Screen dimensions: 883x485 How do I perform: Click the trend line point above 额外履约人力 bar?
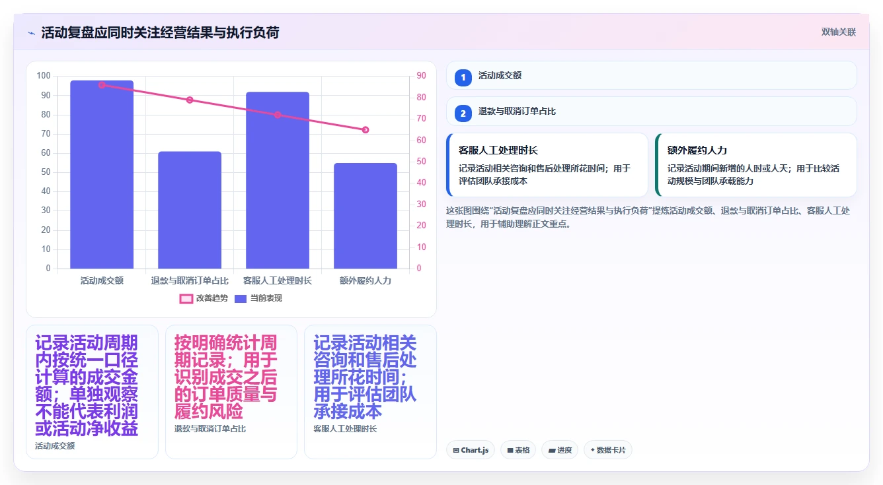(365, 130)
